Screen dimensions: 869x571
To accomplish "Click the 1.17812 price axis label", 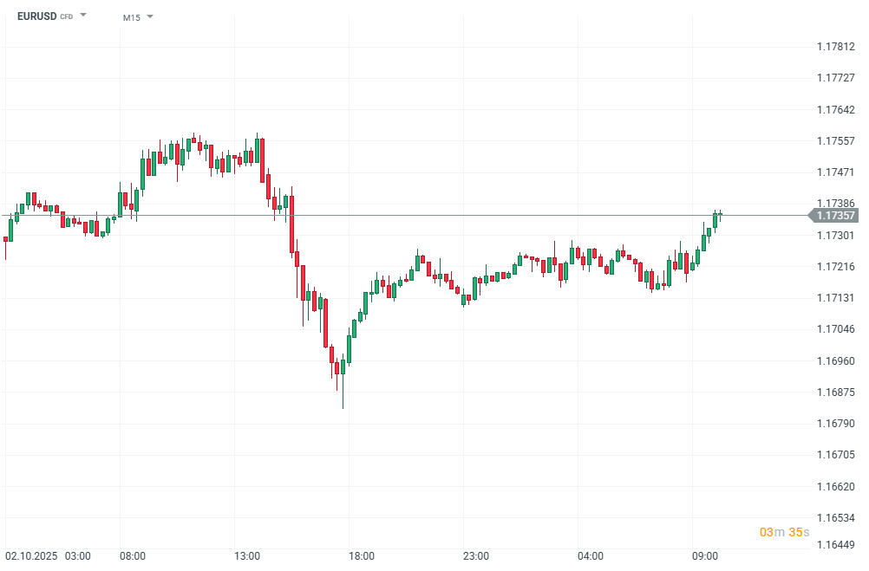I will point(836,47).
